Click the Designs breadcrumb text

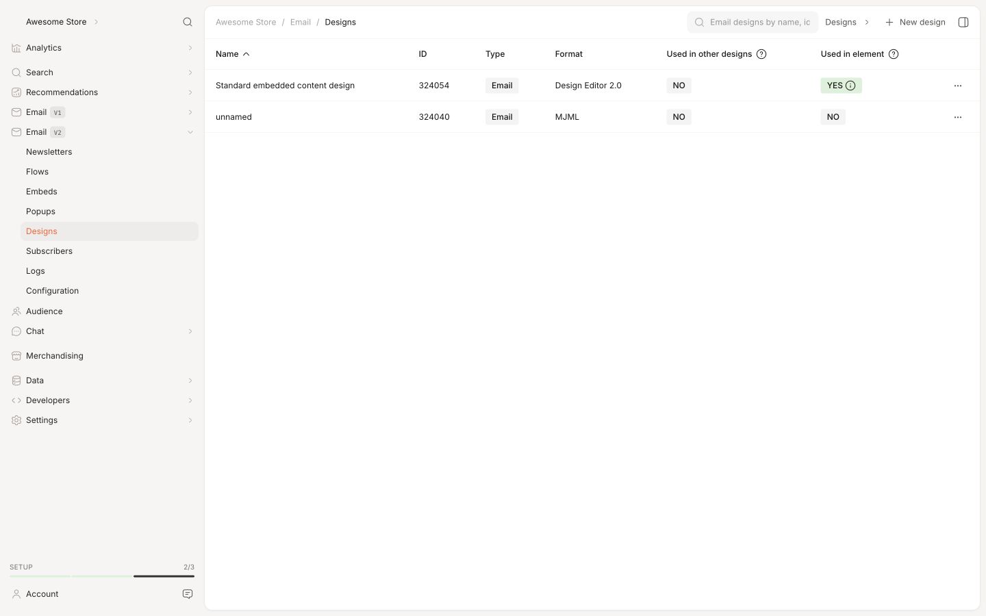point(340,22)
